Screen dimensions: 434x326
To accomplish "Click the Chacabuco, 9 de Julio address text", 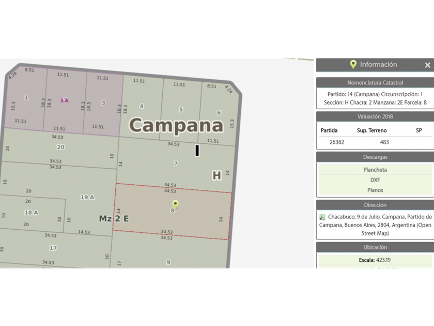I will tap(375, 225).
